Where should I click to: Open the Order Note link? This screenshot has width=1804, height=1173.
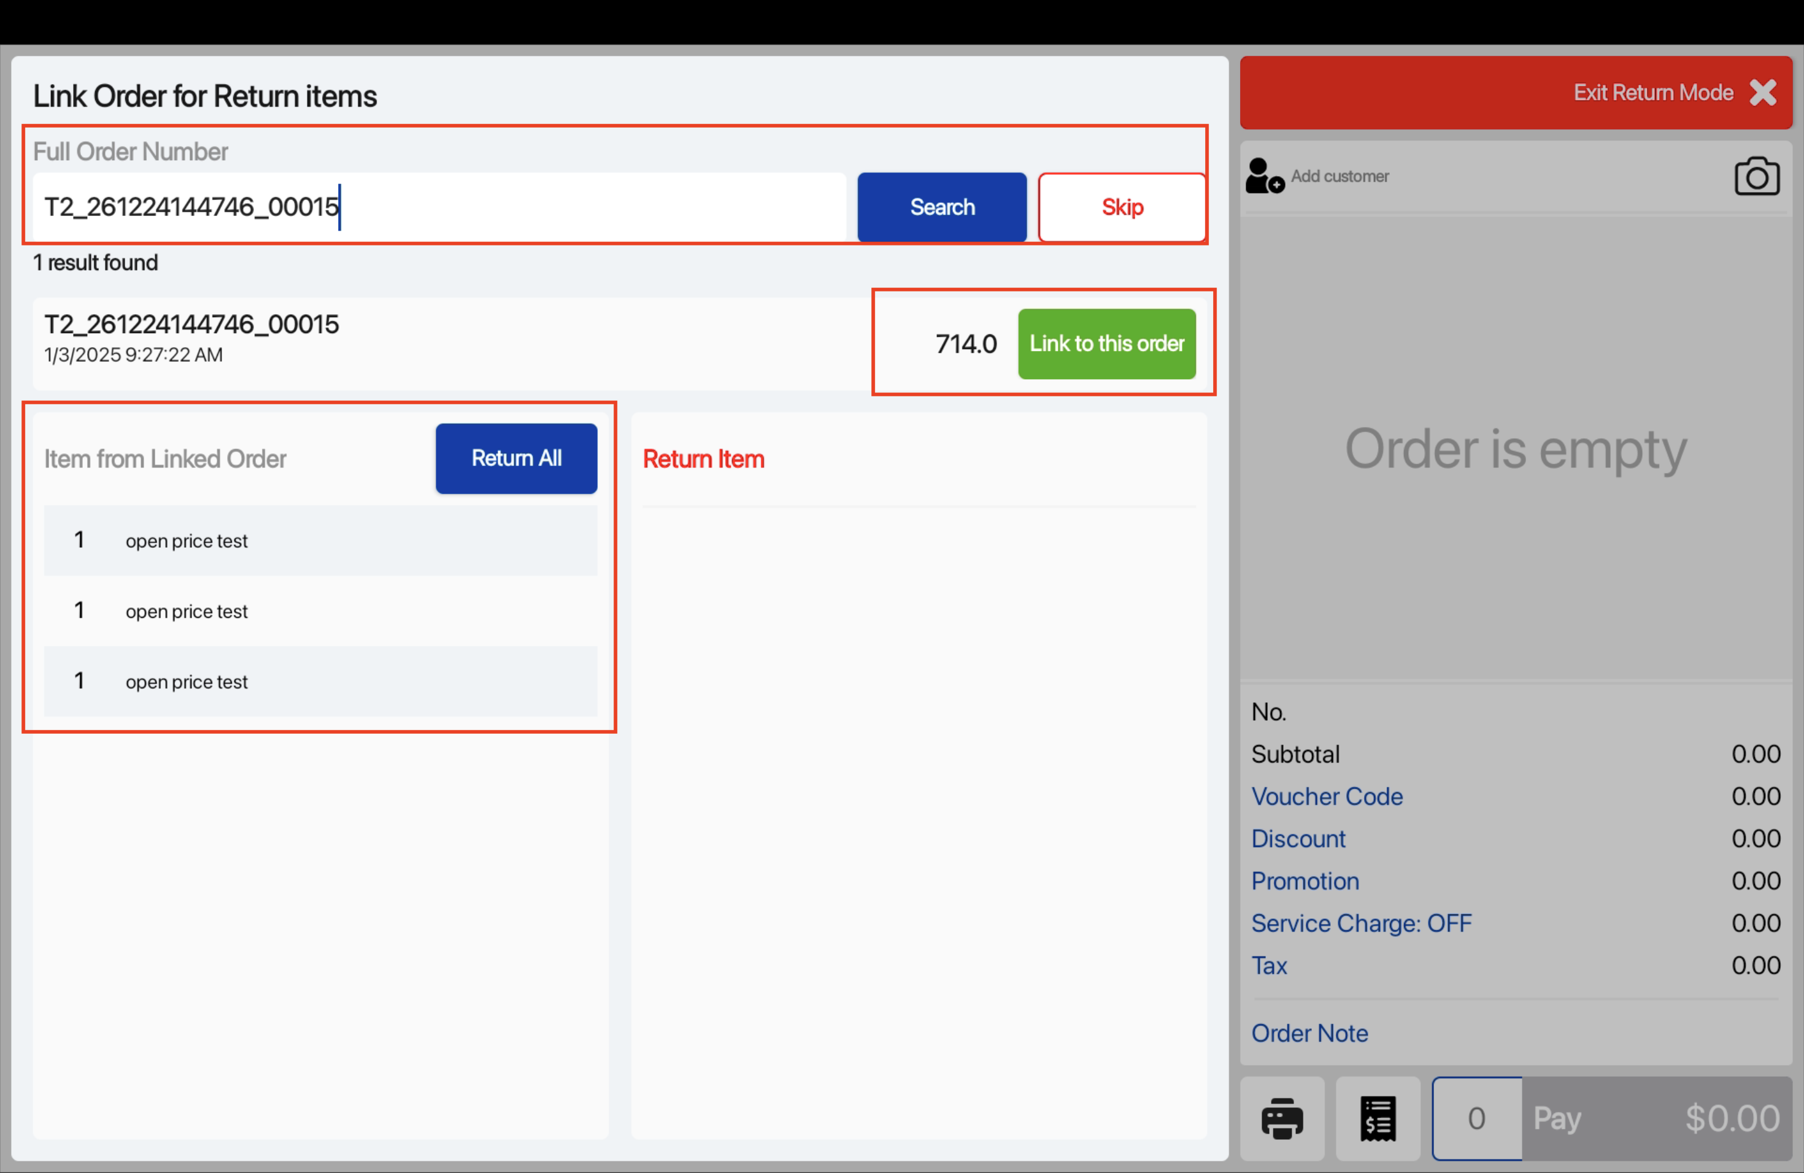coord(1309,1033)
